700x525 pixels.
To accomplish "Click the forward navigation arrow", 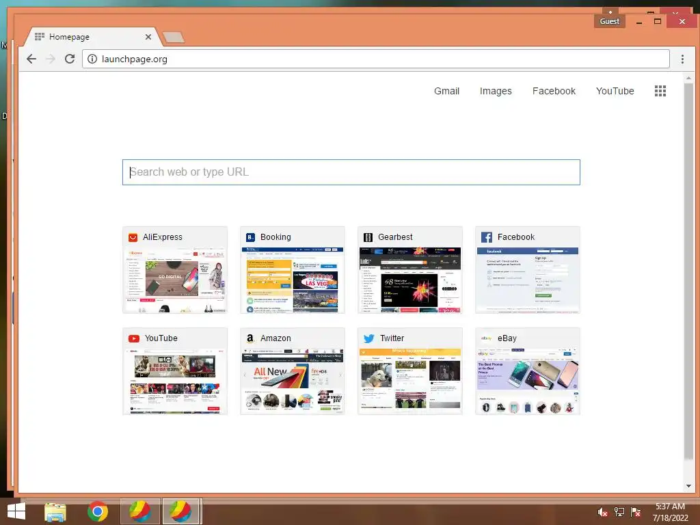I will click(51, 59).
